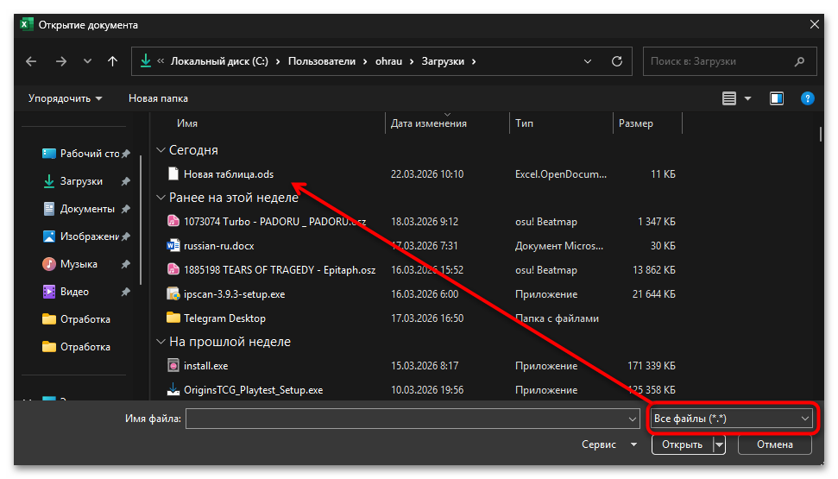
Task: Sort by Дата изменения column
Action: pyautogui.click(x=429, y=123)
